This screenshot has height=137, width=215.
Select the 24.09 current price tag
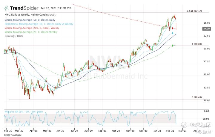point(206,29)
